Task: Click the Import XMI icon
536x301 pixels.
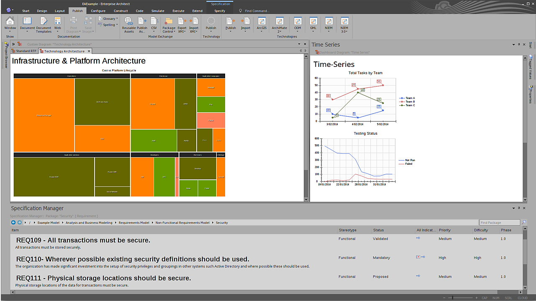Action: point(194,20)
